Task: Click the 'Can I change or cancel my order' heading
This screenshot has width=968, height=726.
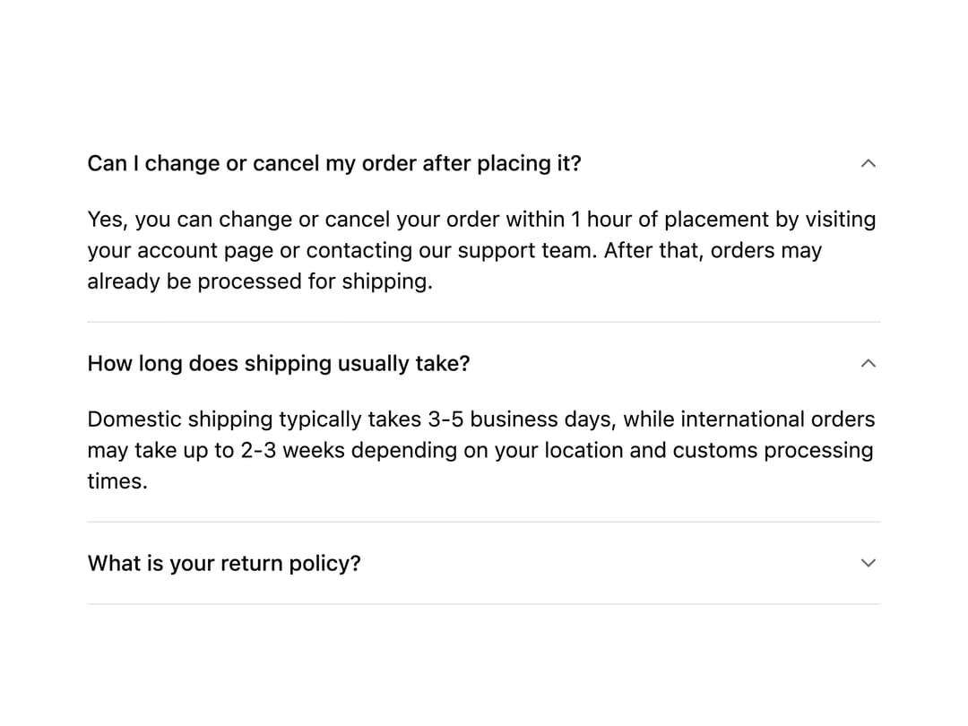Action: pyautogui.click(x=334, y=164)
